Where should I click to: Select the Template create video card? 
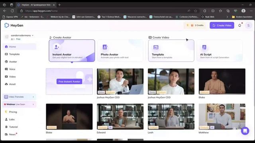[171, 50]
